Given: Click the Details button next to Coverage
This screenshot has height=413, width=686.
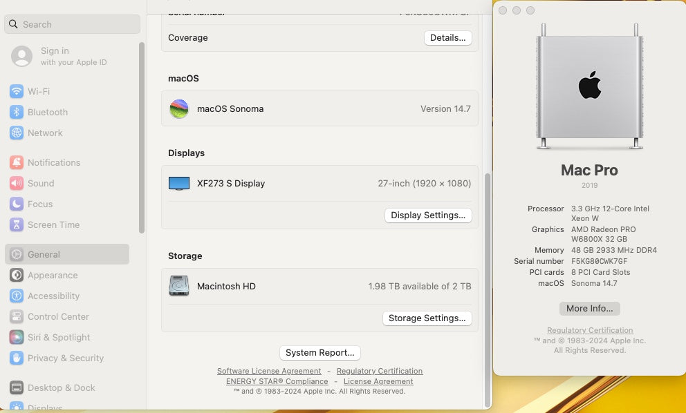Looking at the screenshot, I should click(447, 38).
